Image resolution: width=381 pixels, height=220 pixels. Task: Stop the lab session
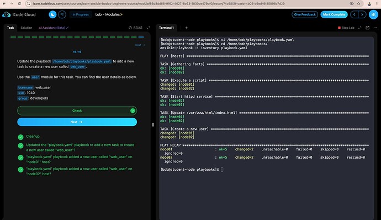(x=346, y=28)
